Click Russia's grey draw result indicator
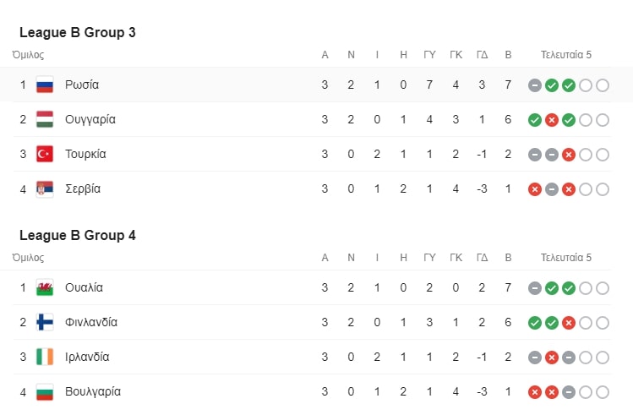The image size is (633, 415). (534, 85)
